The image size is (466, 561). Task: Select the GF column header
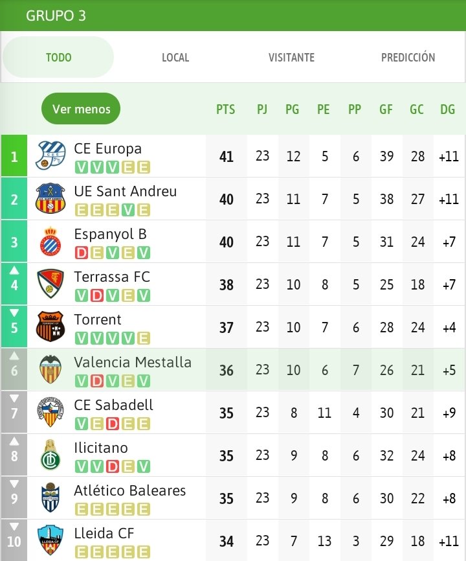point(386,109)
